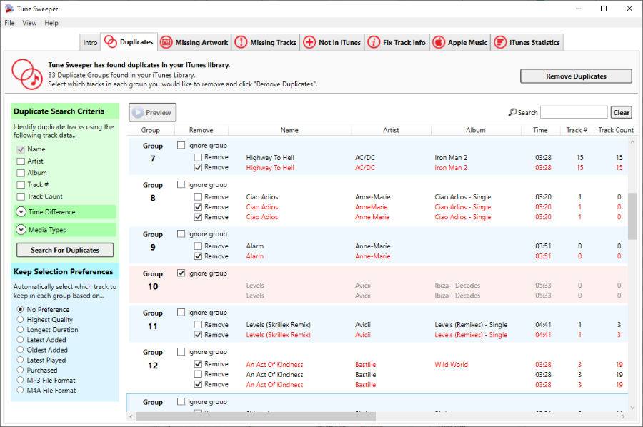Viewport: 643px width, 427px height.
Task: Click the Tune Sweeper app icon in title bar
Action: (9, 9)
